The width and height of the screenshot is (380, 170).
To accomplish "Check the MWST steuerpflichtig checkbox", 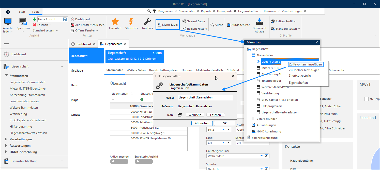I will click(x=367, y=99).
